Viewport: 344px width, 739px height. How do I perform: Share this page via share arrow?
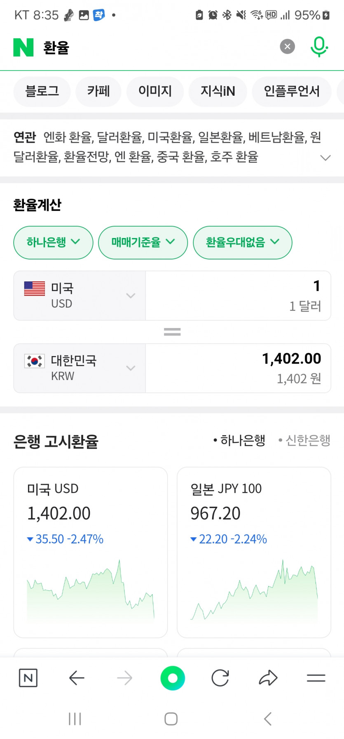coord(268,678)
